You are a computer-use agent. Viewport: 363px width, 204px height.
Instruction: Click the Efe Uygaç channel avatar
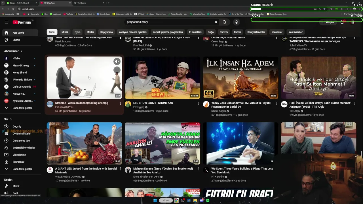point(128,104)
